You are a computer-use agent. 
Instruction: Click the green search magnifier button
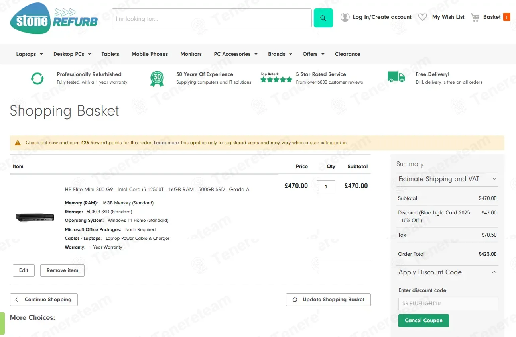323,18
